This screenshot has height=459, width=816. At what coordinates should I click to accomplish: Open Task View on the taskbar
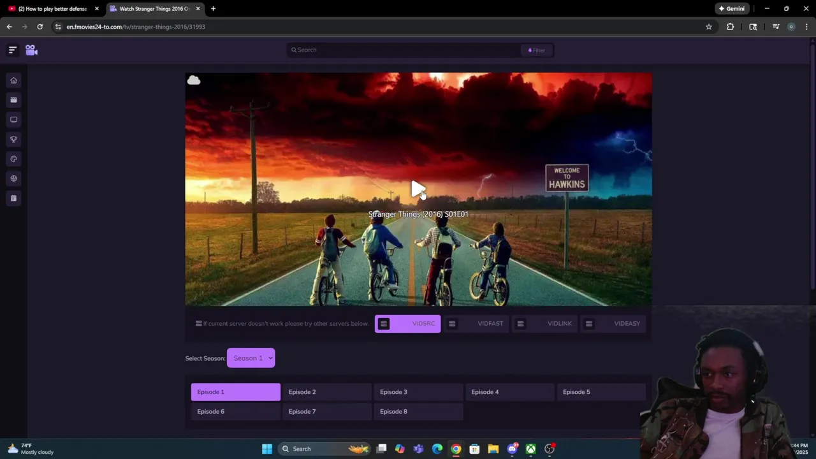(x=381, y=449)
